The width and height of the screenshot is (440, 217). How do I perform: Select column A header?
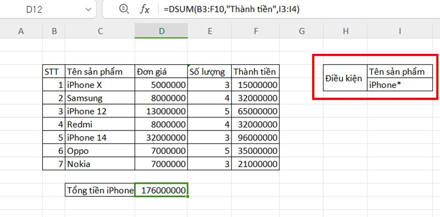pyautogui.click(x=21, y=31)
